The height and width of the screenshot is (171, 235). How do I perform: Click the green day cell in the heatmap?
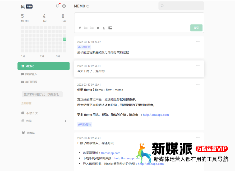[x=64, y=39]
